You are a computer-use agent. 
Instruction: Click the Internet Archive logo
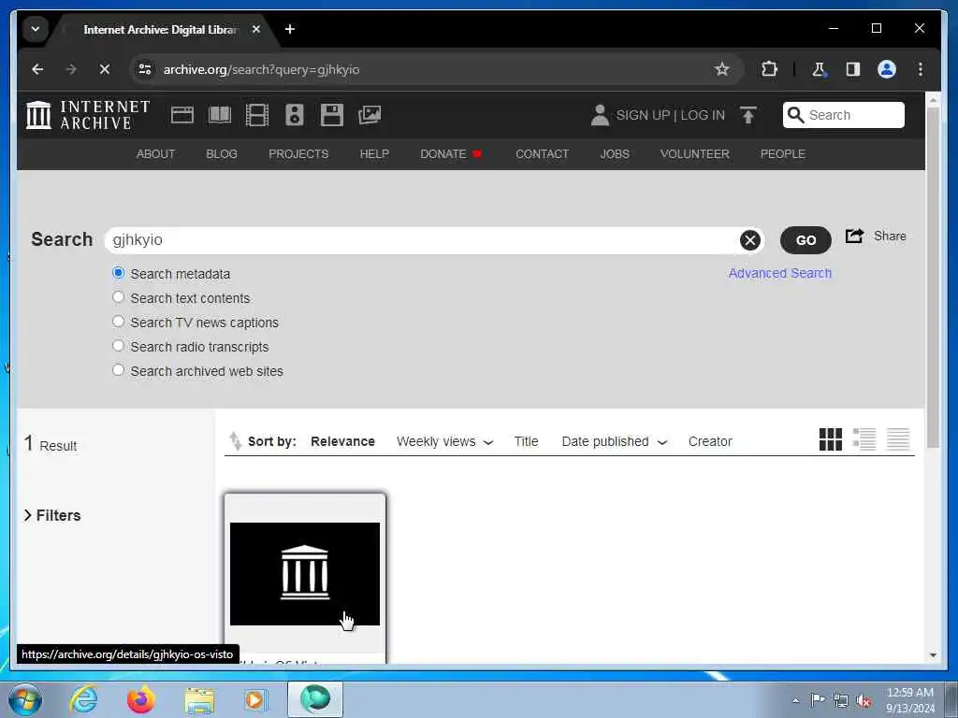pos(88,115)
